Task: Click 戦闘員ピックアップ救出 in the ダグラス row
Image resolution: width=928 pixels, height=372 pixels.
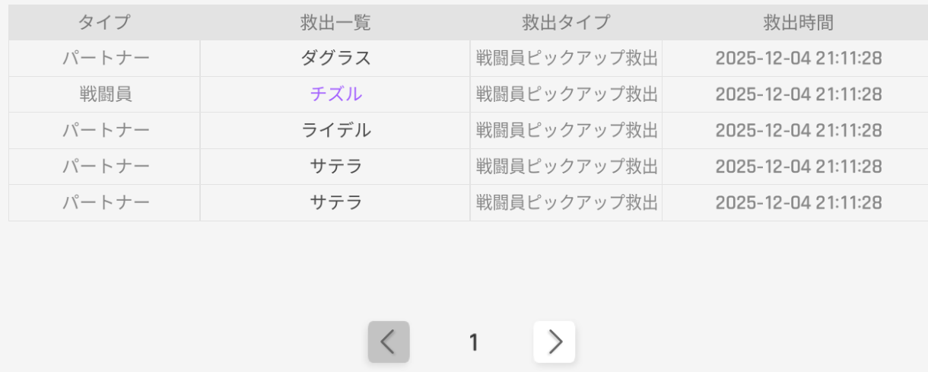Action: point(566,58)
